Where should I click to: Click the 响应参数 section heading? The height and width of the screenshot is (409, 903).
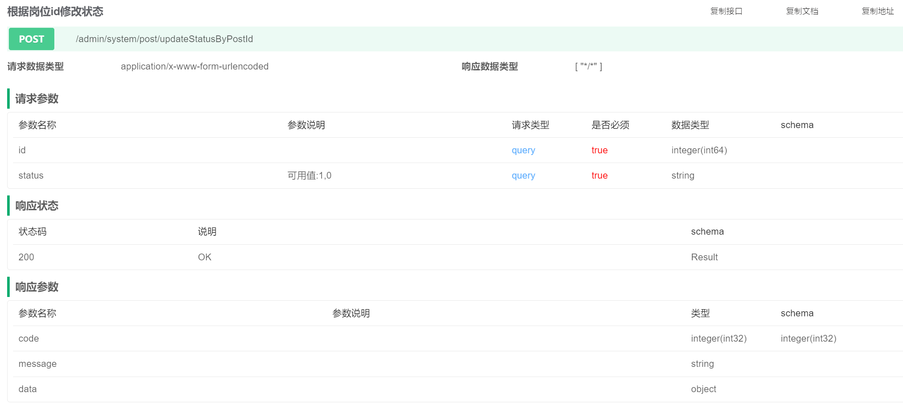(x=37, y=287)
